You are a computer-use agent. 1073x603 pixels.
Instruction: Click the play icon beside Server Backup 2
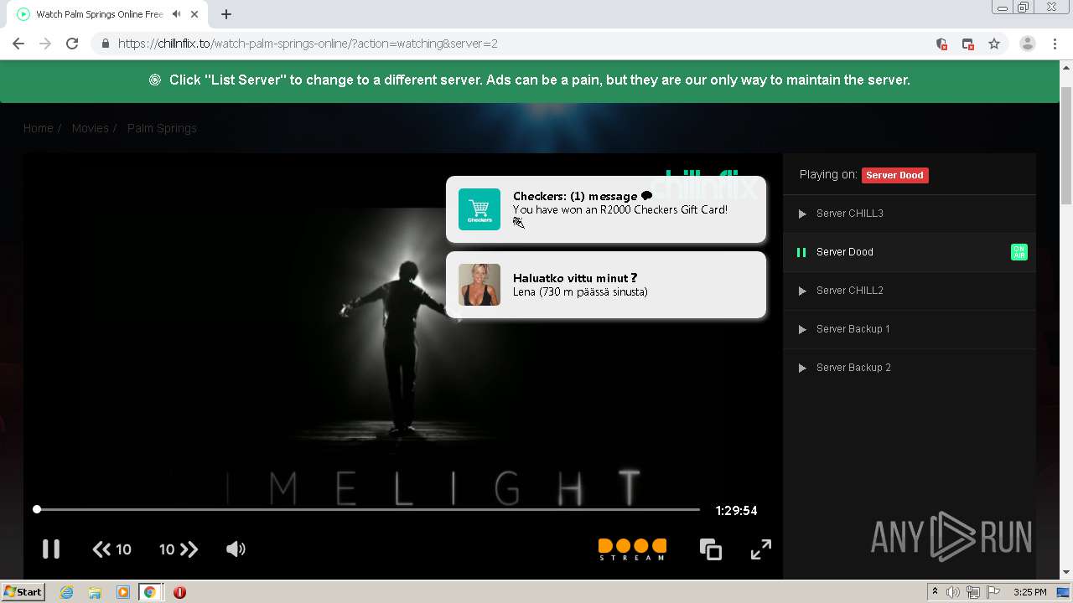pyautogui.click(x=802, y=368)
